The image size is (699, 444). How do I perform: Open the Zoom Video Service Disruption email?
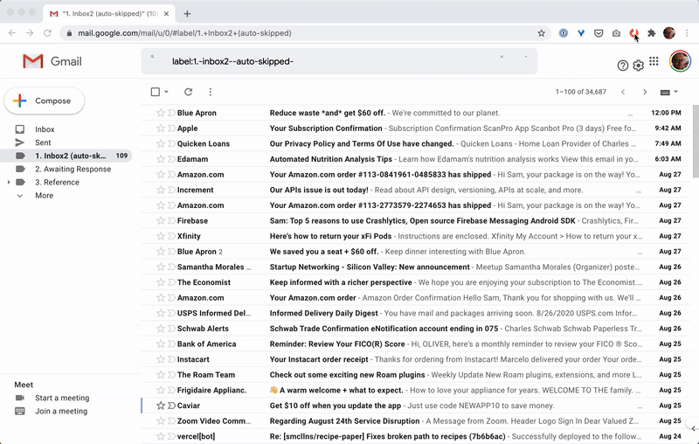(416, 421)
